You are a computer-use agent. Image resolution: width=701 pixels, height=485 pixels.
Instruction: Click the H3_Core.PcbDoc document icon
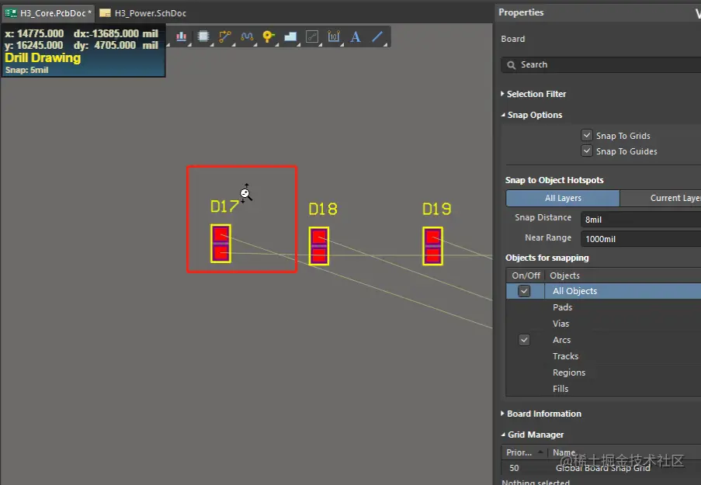pos(11,13)
